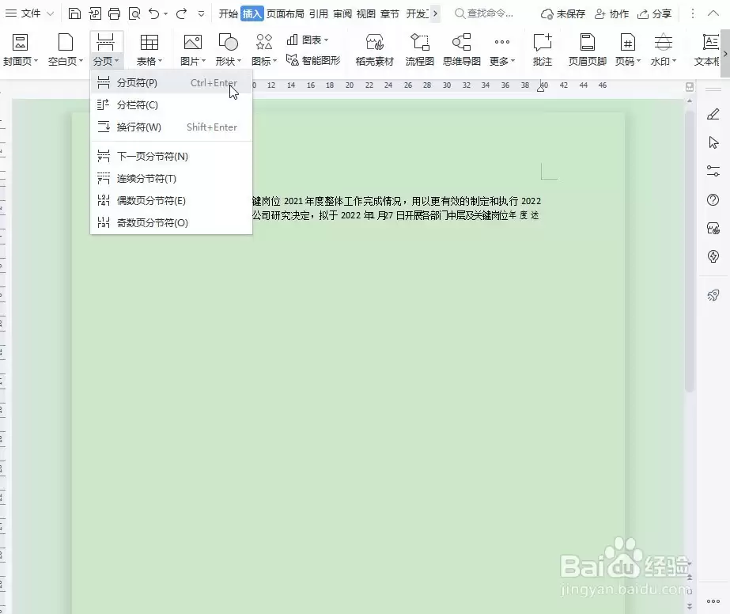Choose Next Page Section Break 下一页分节符(N)

(x=171, y=156)
